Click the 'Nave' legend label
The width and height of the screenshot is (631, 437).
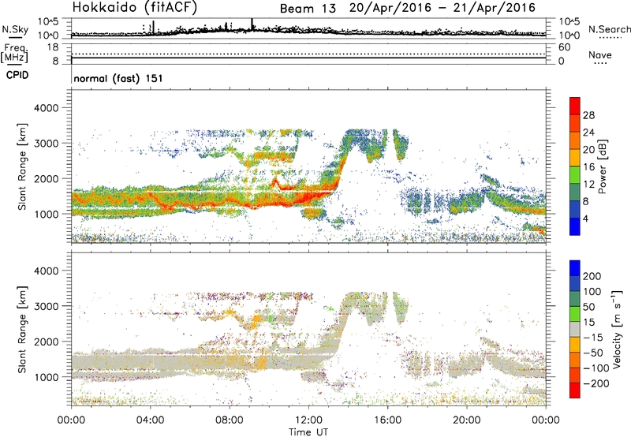click(x=600, y=55)
